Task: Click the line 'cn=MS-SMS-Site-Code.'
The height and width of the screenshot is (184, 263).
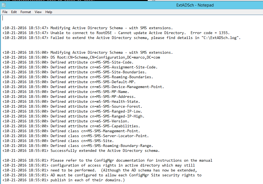Action: click(x=68, y=62)
